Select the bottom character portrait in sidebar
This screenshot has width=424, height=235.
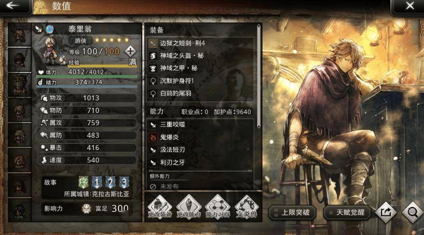(20, 211)
